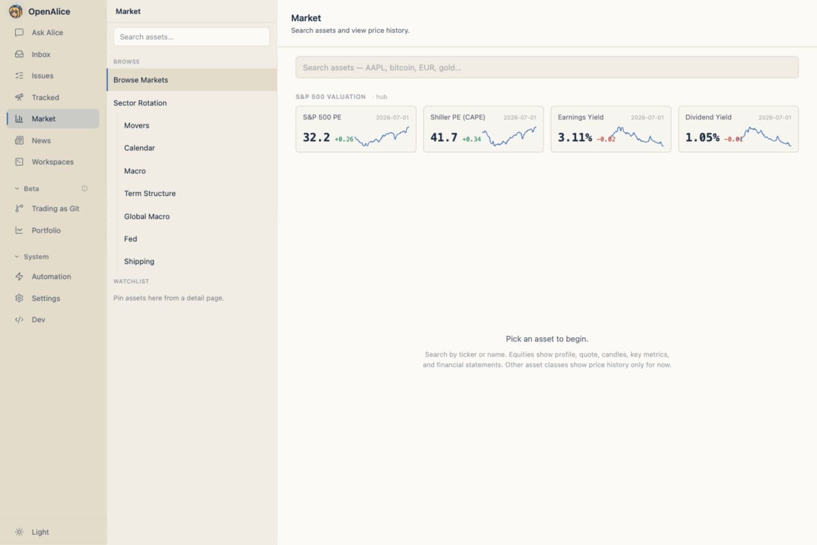
Task: Select Browse Markets in the market panel
Action: 192,80
